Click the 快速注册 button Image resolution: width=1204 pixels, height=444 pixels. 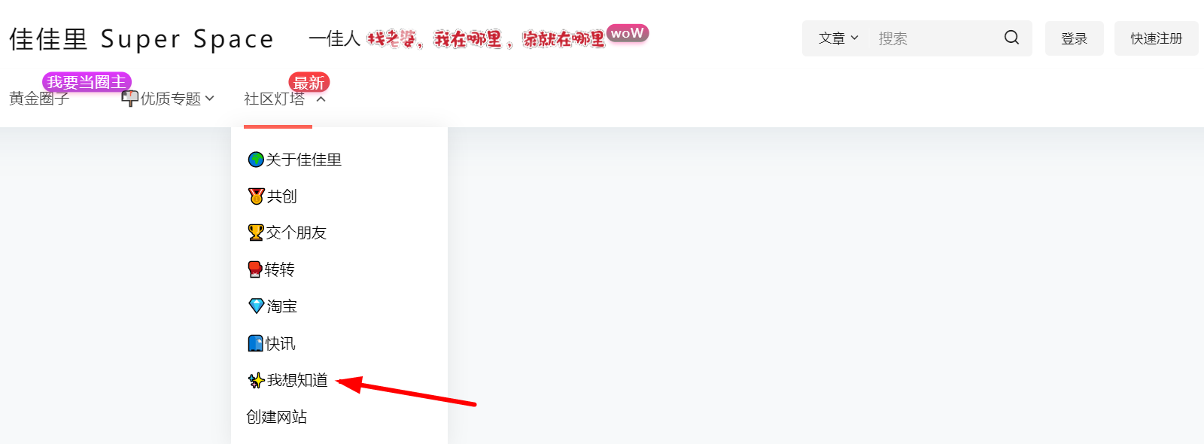[1157, 38]
